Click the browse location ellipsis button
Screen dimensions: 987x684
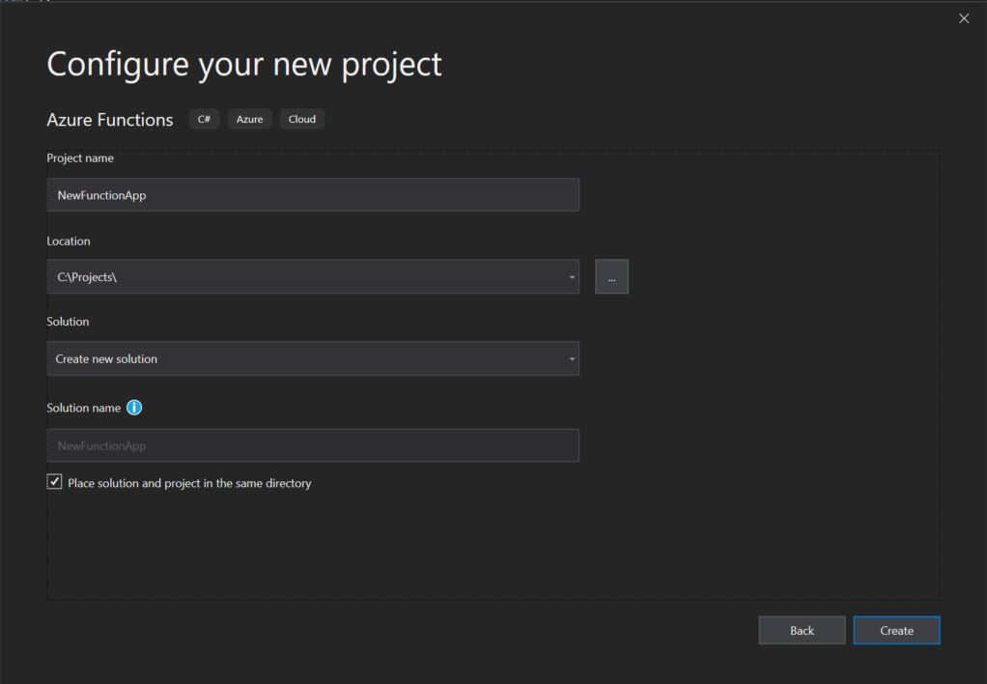pos(611,276)
